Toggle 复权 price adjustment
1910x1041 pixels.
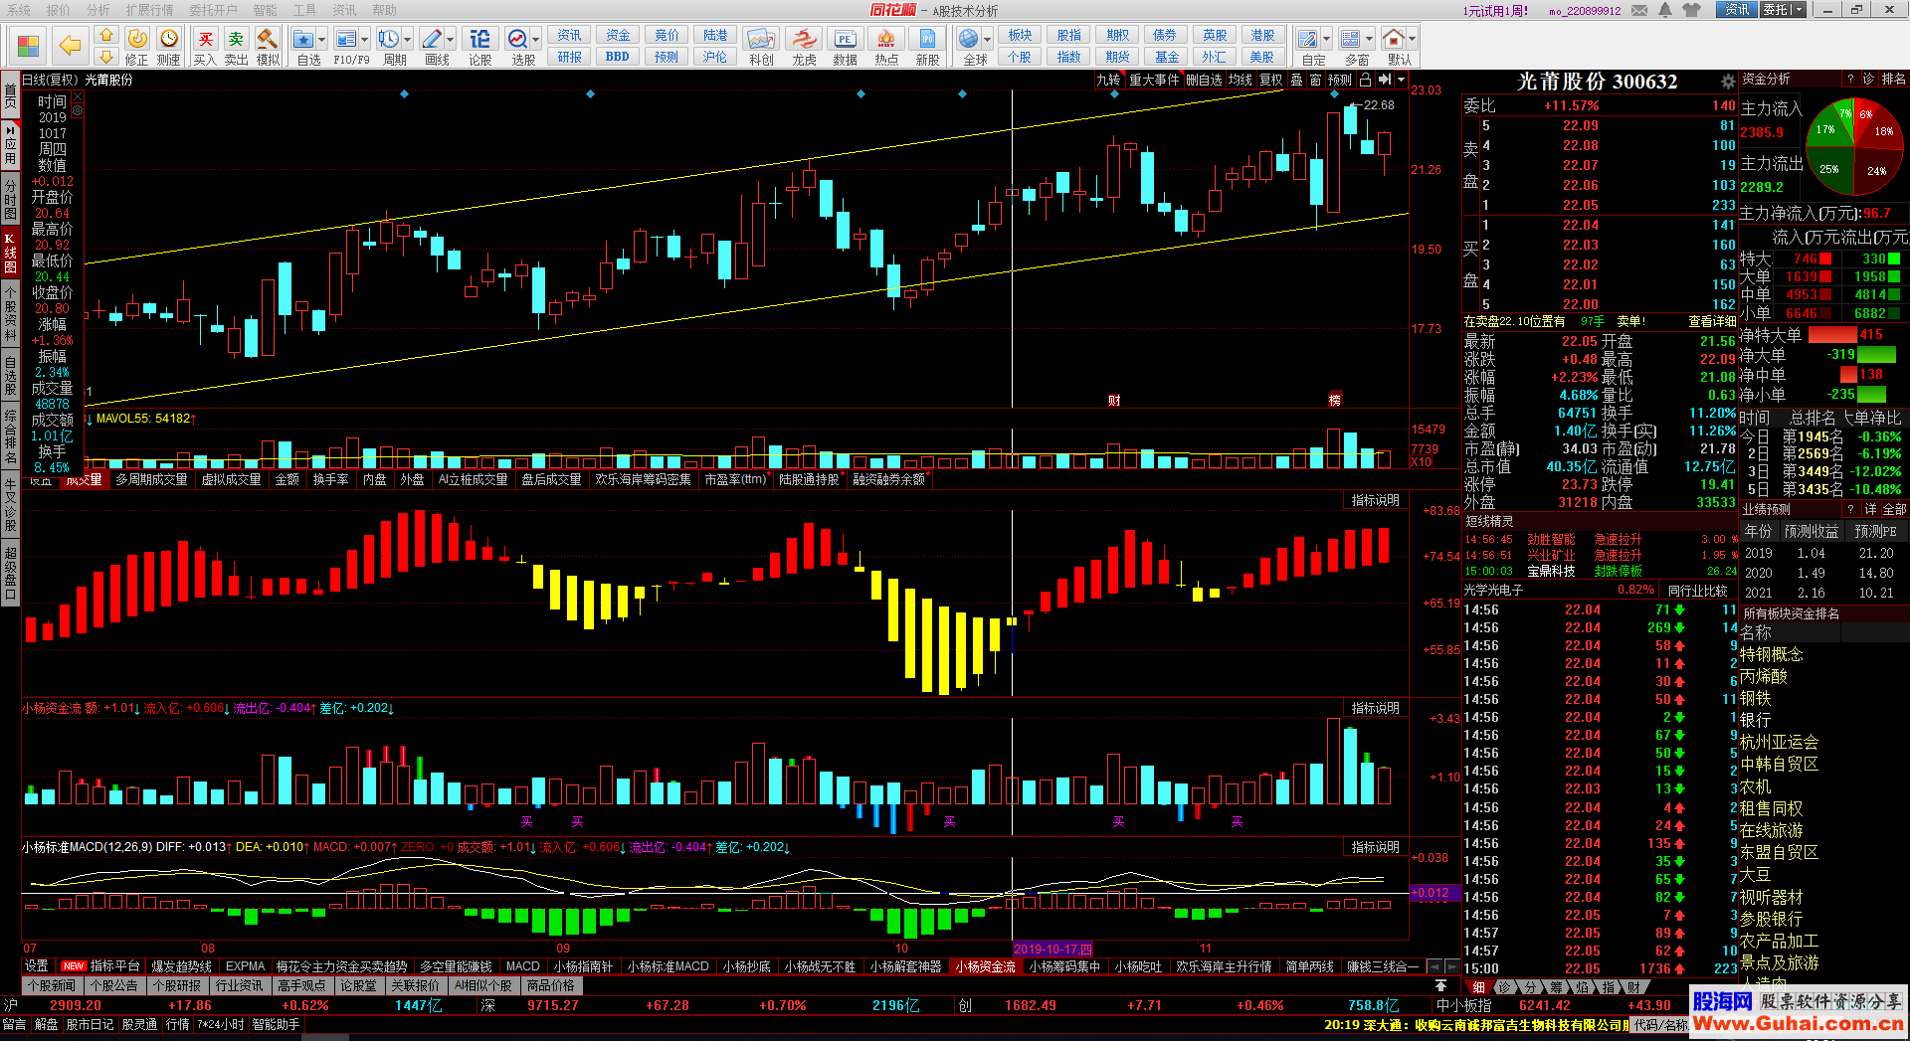[1271, 80]
